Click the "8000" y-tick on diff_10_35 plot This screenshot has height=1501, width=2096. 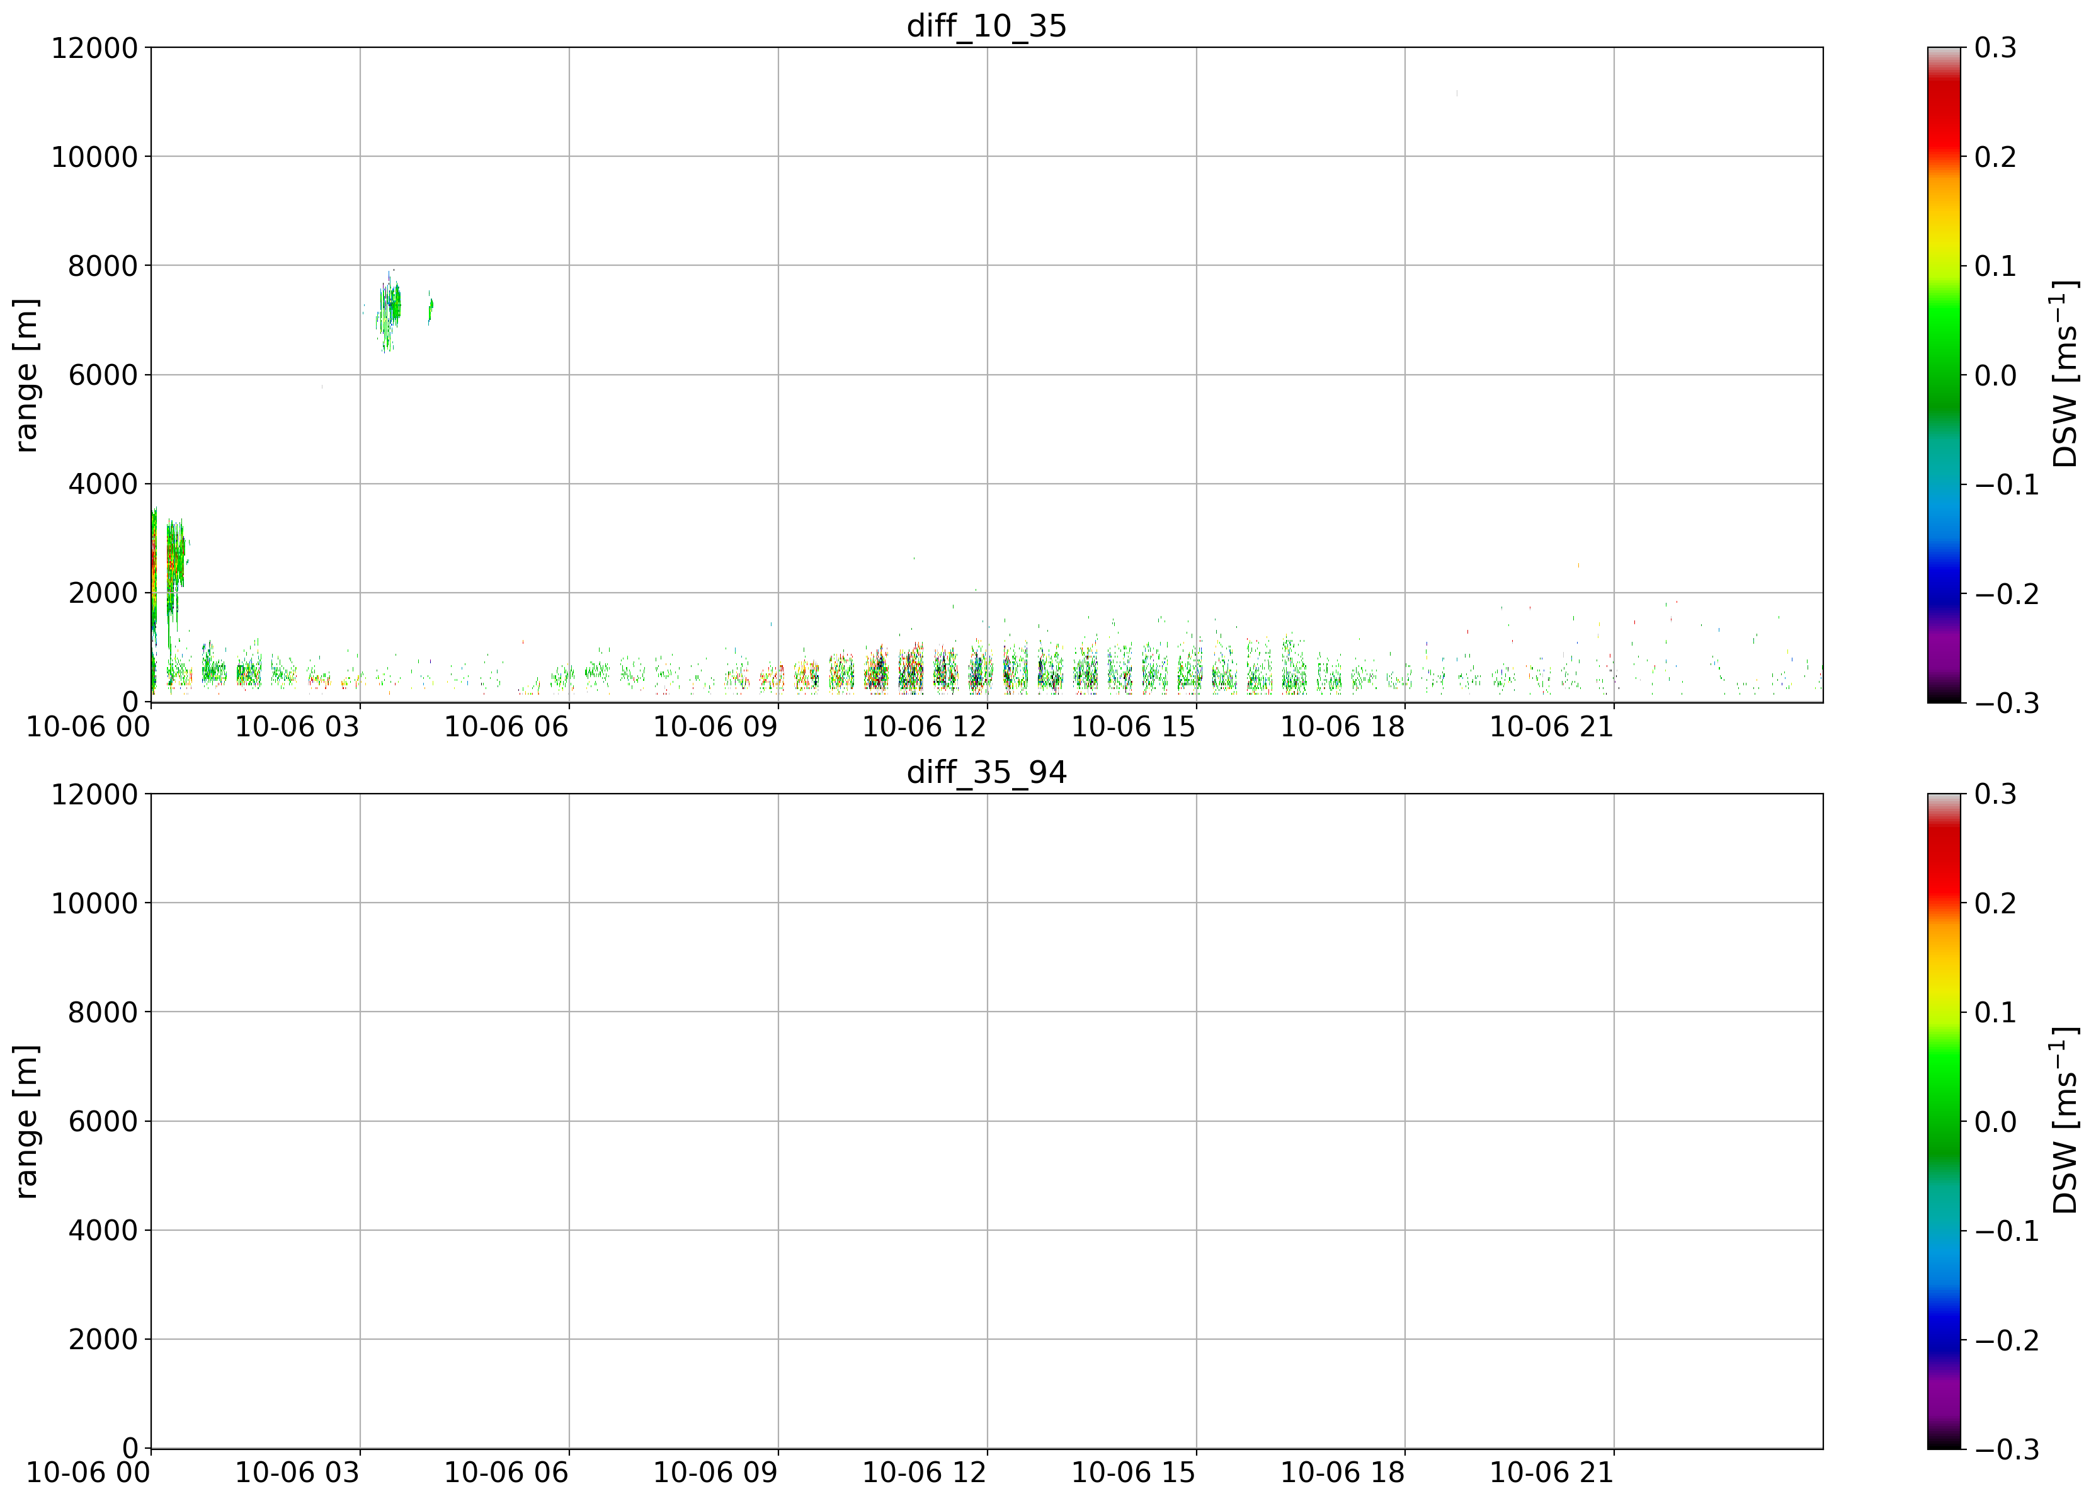click(x=103, y=266)
